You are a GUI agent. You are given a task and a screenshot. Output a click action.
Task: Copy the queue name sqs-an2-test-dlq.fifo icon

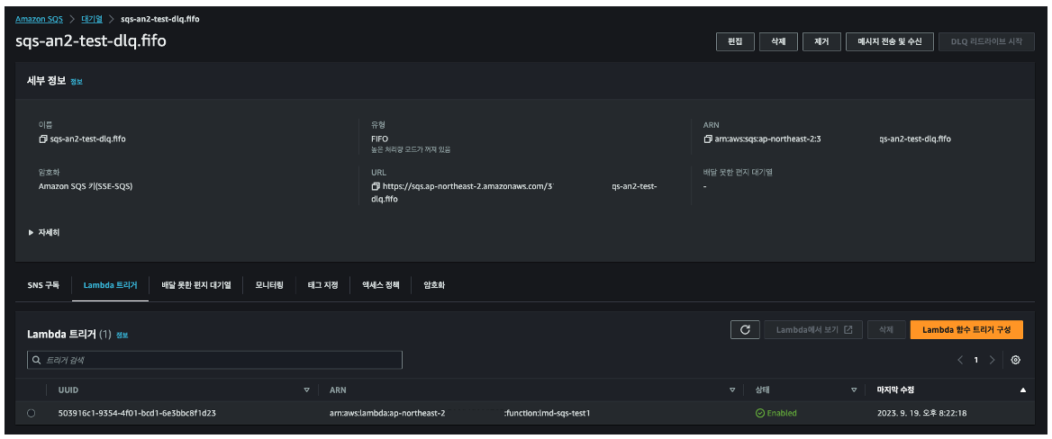(43, 139)
